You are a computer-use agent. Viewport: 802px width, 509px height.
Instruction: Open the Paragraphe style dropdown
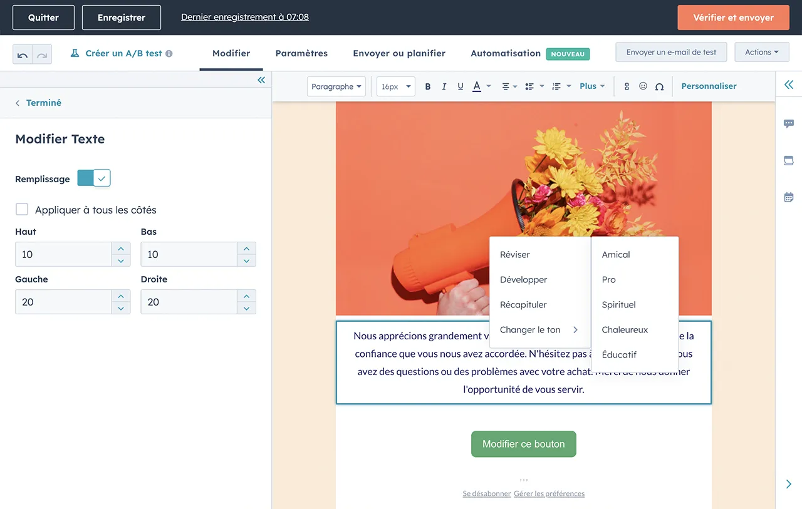[336, 86]
